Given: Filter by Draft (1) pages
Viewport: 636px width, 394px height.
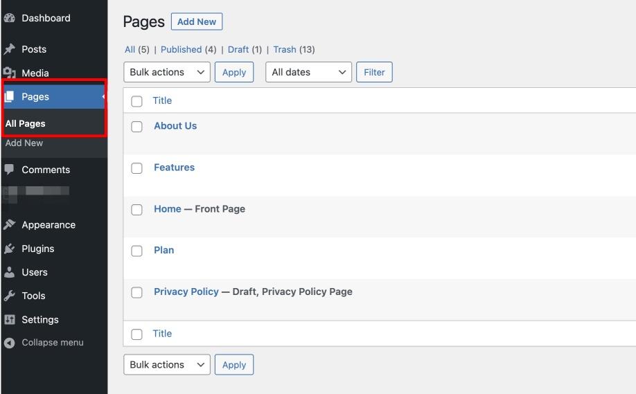Looking at the screenshot, I should point(245,49).
